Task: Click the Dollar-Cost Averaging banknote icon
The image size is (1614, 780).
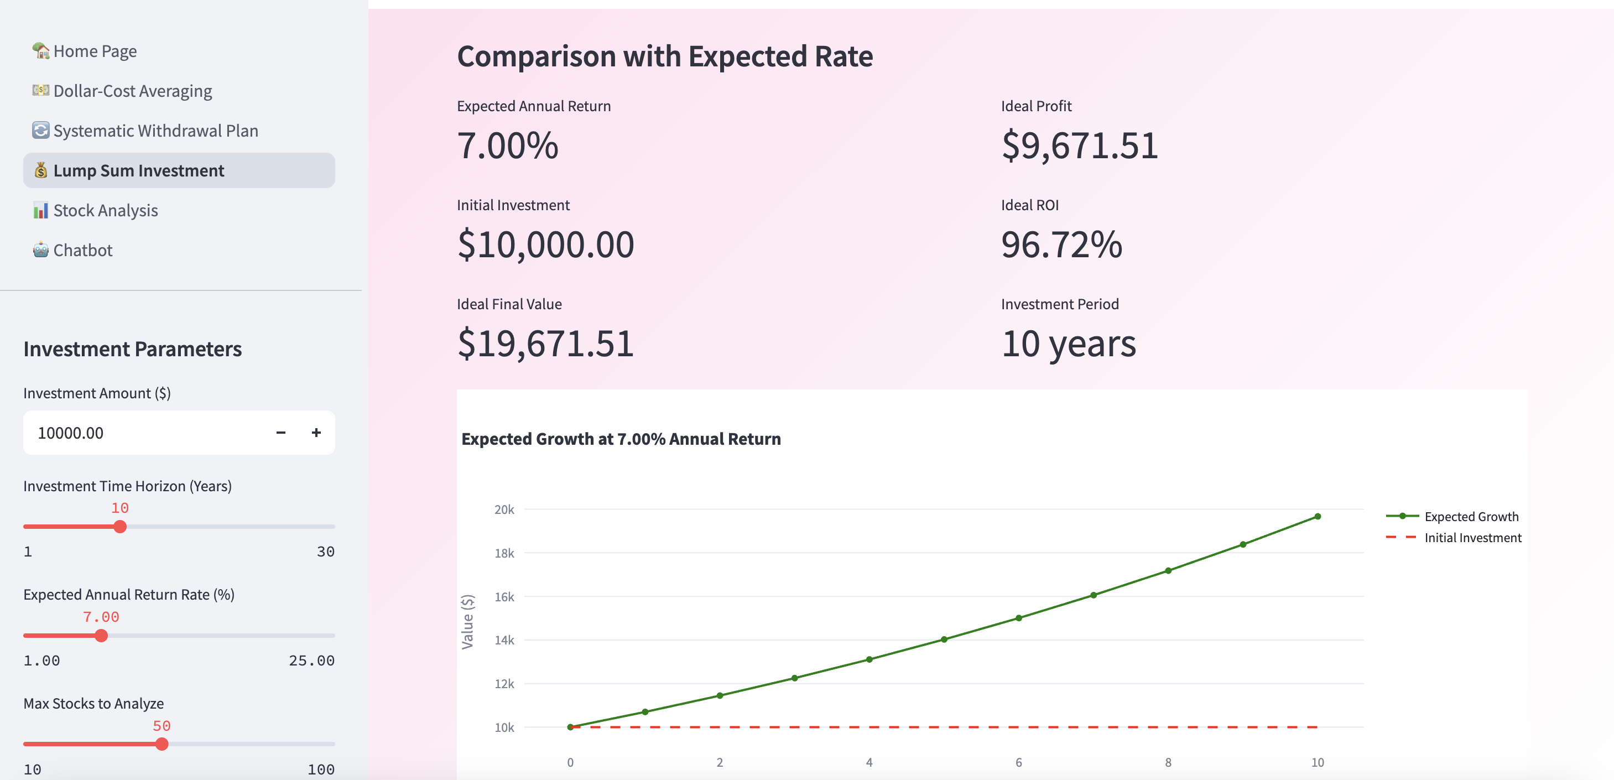Action: 41,91
